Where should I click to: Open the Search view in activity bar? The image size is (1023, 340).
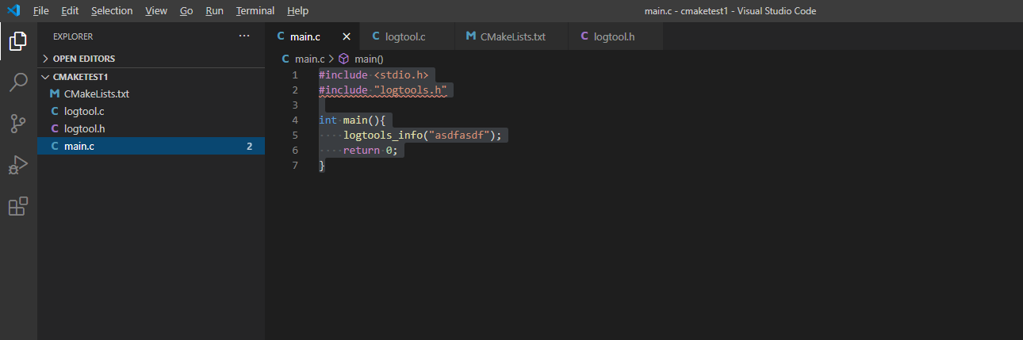(18, 82)
